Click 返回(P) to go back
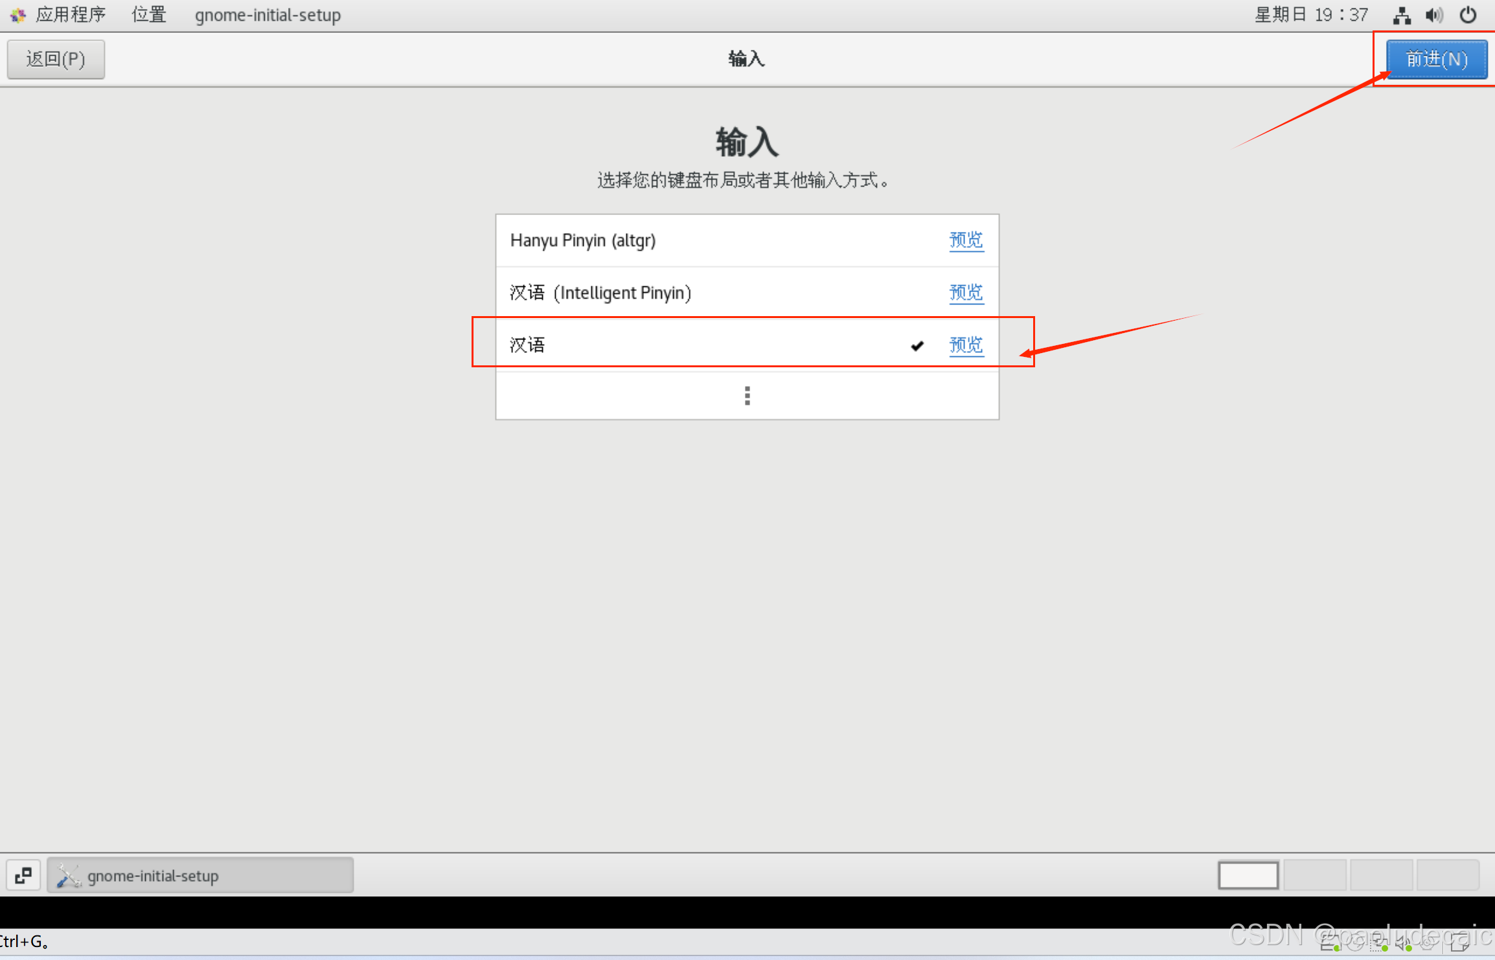Viewport: 1495px width, 960px height. coord(56,59)
